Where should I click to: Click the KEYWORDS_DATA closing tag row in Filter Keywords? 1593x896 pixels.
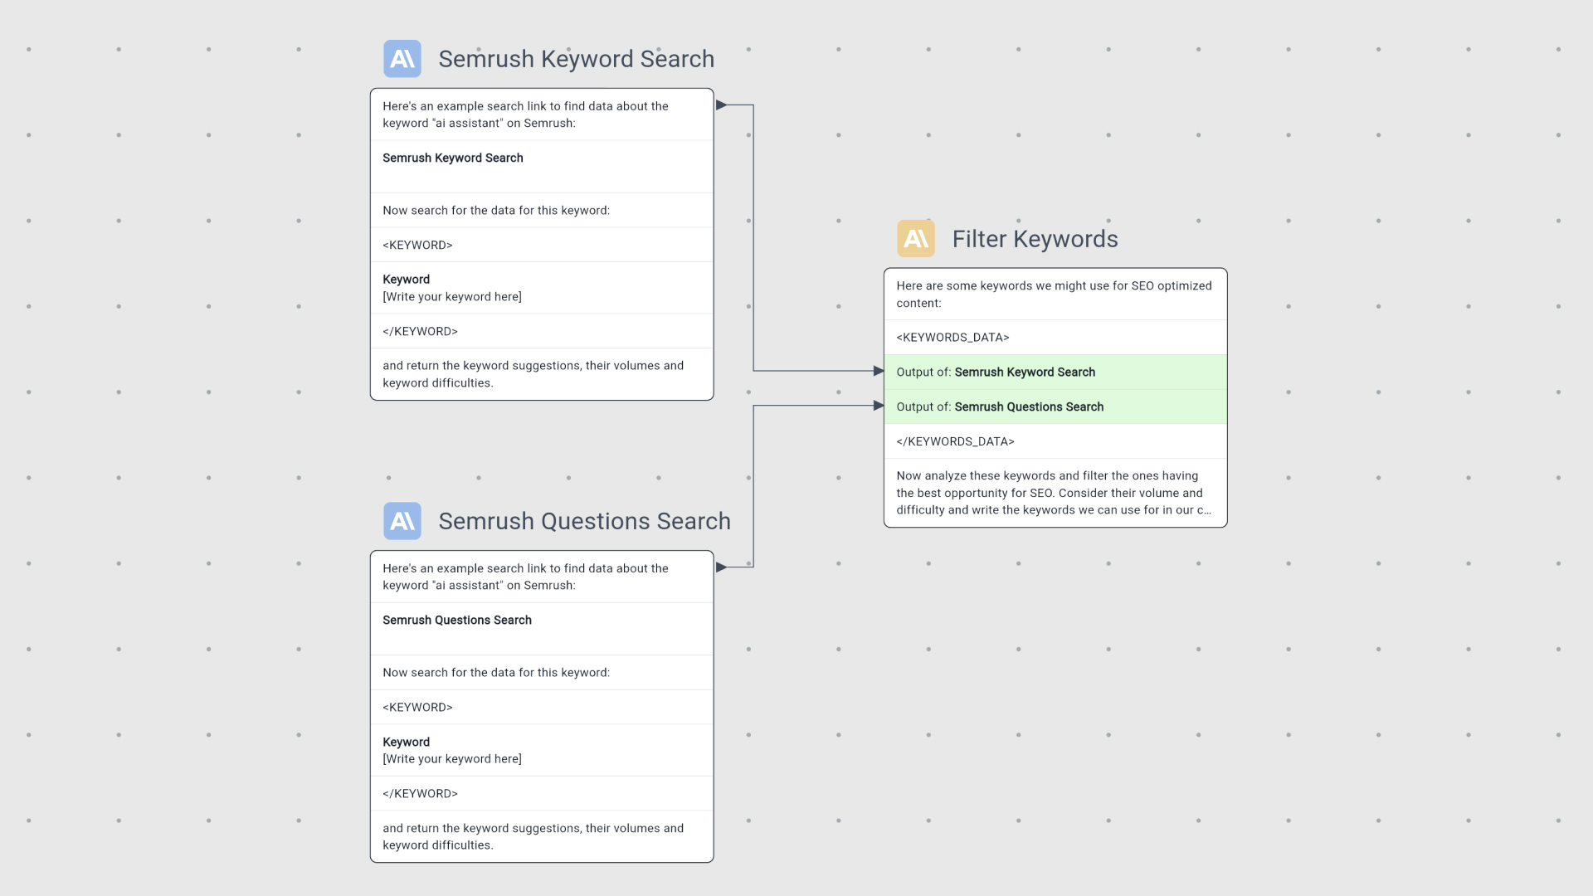(956, 441)
